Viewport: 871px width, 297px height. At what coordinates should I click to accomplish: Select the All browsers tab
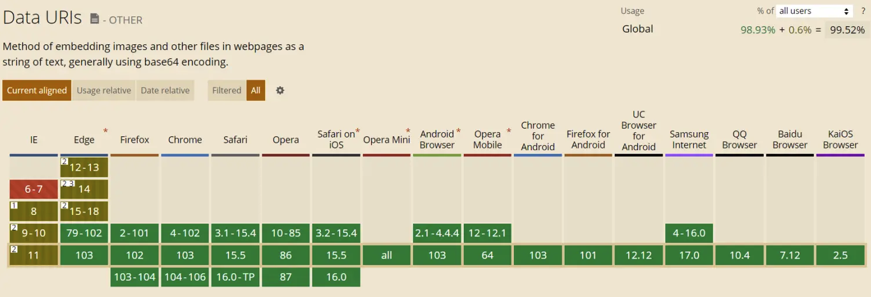coord(256,90)
